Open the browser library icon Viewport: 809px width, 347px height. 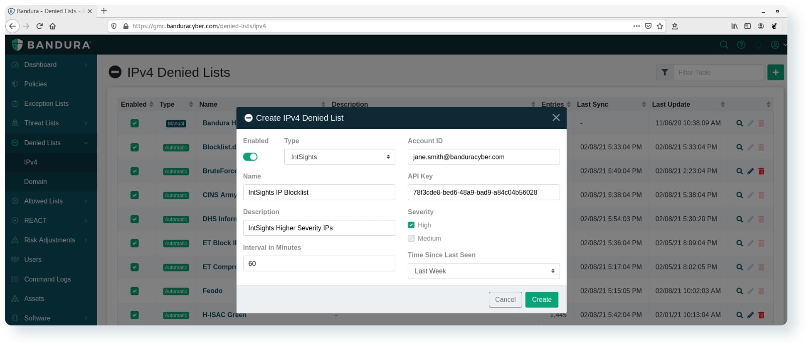(x=735, y=26)
